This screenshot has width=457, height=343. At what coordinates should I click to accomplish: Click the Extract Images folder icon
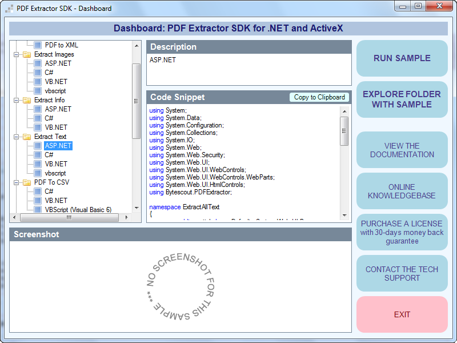(x=27, y=54)
